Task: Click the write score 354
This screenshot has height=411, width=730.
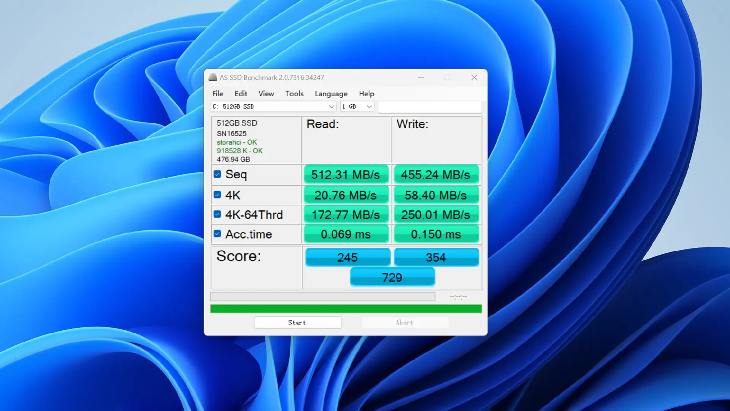Action: (x=436, y=257)
